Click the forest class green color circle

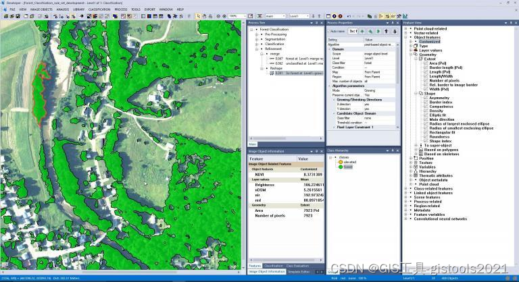(x=341, y=167)
